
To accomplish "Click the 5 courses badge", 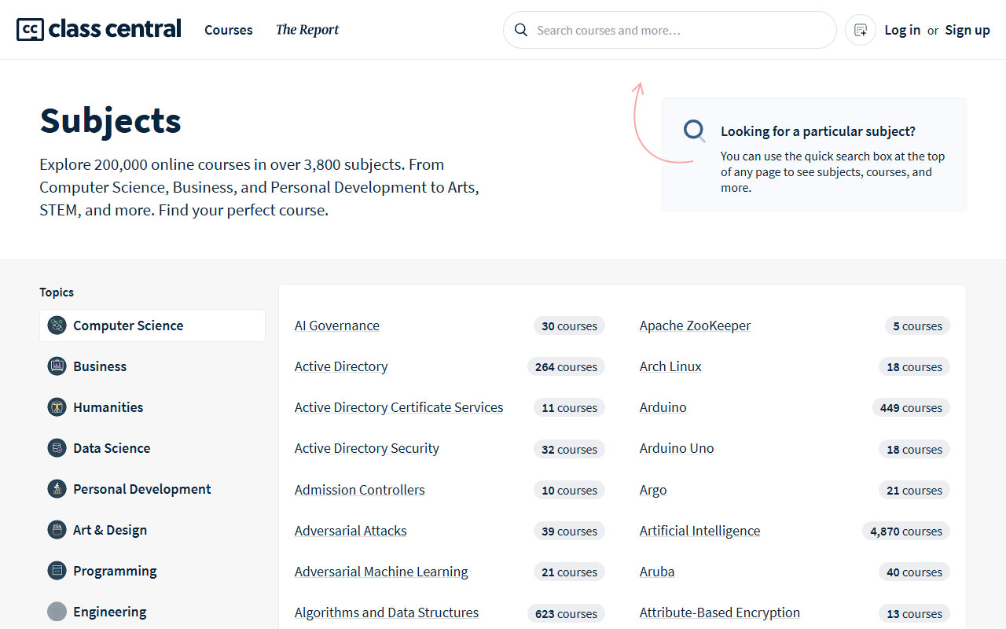I will tap(917, 326).
